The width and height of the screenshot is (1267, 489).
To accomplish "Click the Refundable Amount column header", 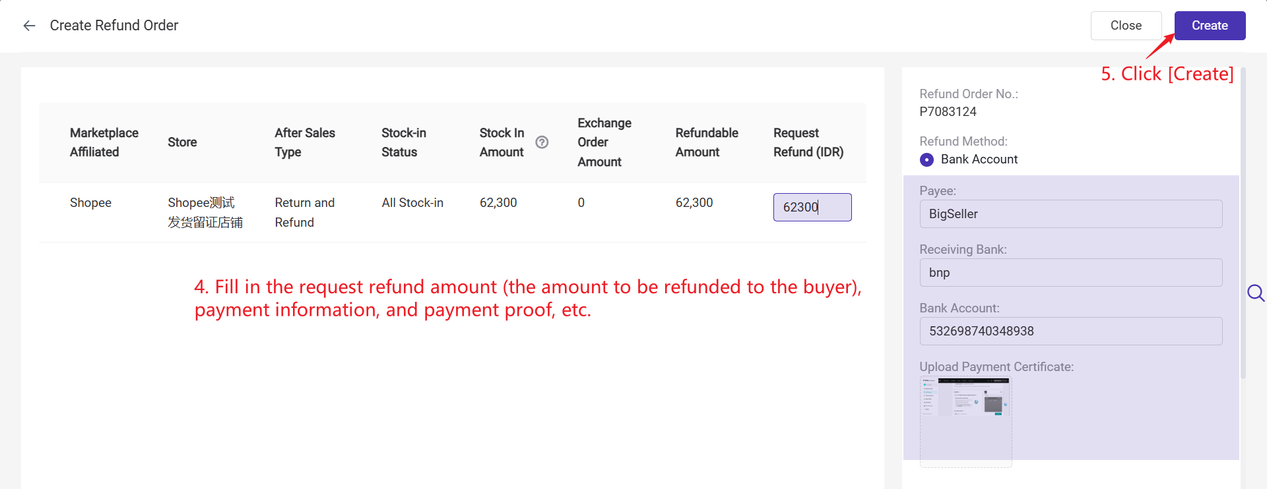I will tap(706, 142).
